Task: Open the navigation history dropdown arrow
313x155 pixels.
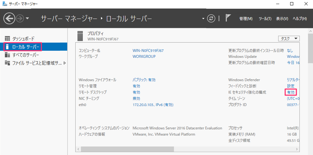Action: 28,18
